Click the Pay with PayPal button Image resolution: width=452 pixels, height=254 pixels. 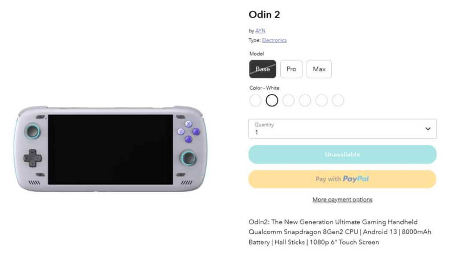click(343, 179)
